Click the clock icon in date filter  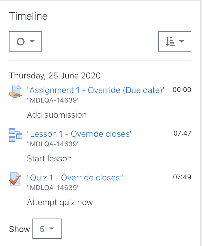[x=21, y=41]
